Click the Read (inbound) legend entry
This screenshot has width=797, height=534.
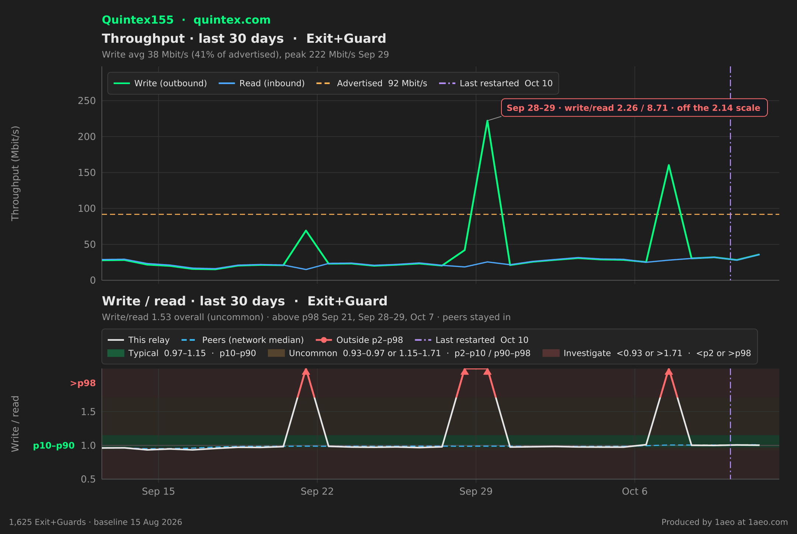262,83
